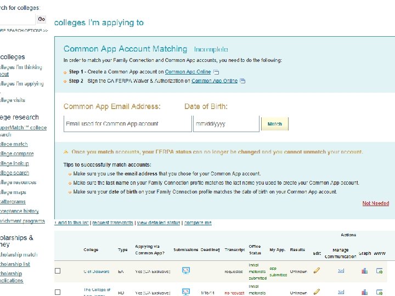Click 'app submitted' text for U of Delaware

(278, 272)
